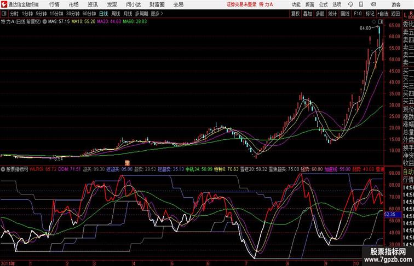The image size is (414, 266).
Task: Click the 标记 mark toolbar button
Action: [370, 14]
